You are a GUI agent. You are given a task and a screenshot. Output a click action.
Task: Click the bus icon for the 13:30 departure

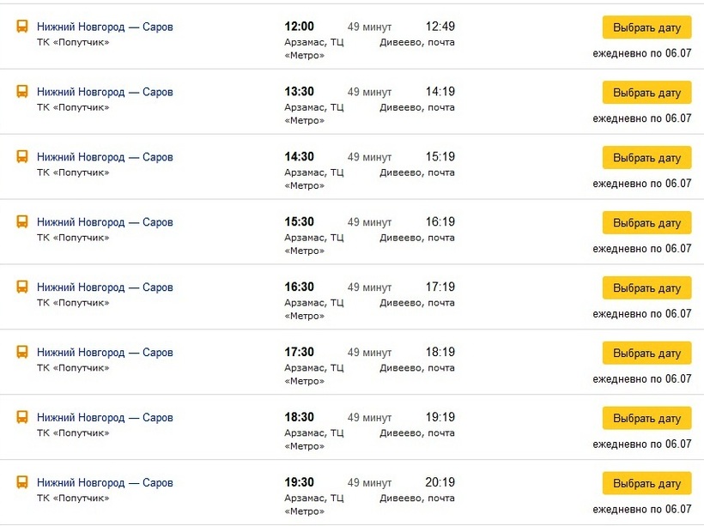coord(22,92)
